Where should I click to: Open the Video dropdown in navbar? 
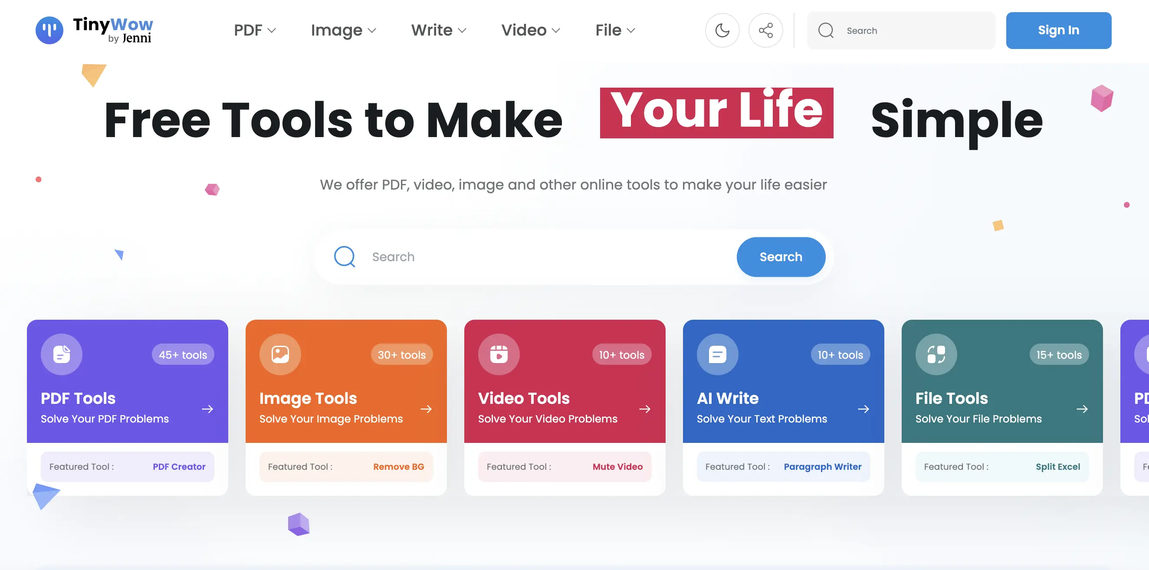530,30
